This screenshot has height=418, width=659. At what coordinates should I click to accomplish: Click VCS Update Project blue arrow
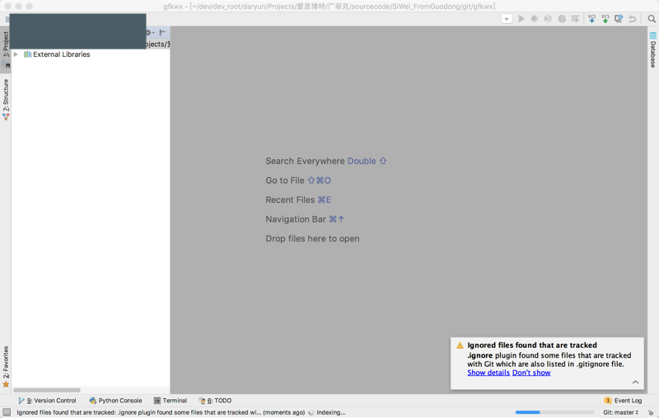click(591, 19)
